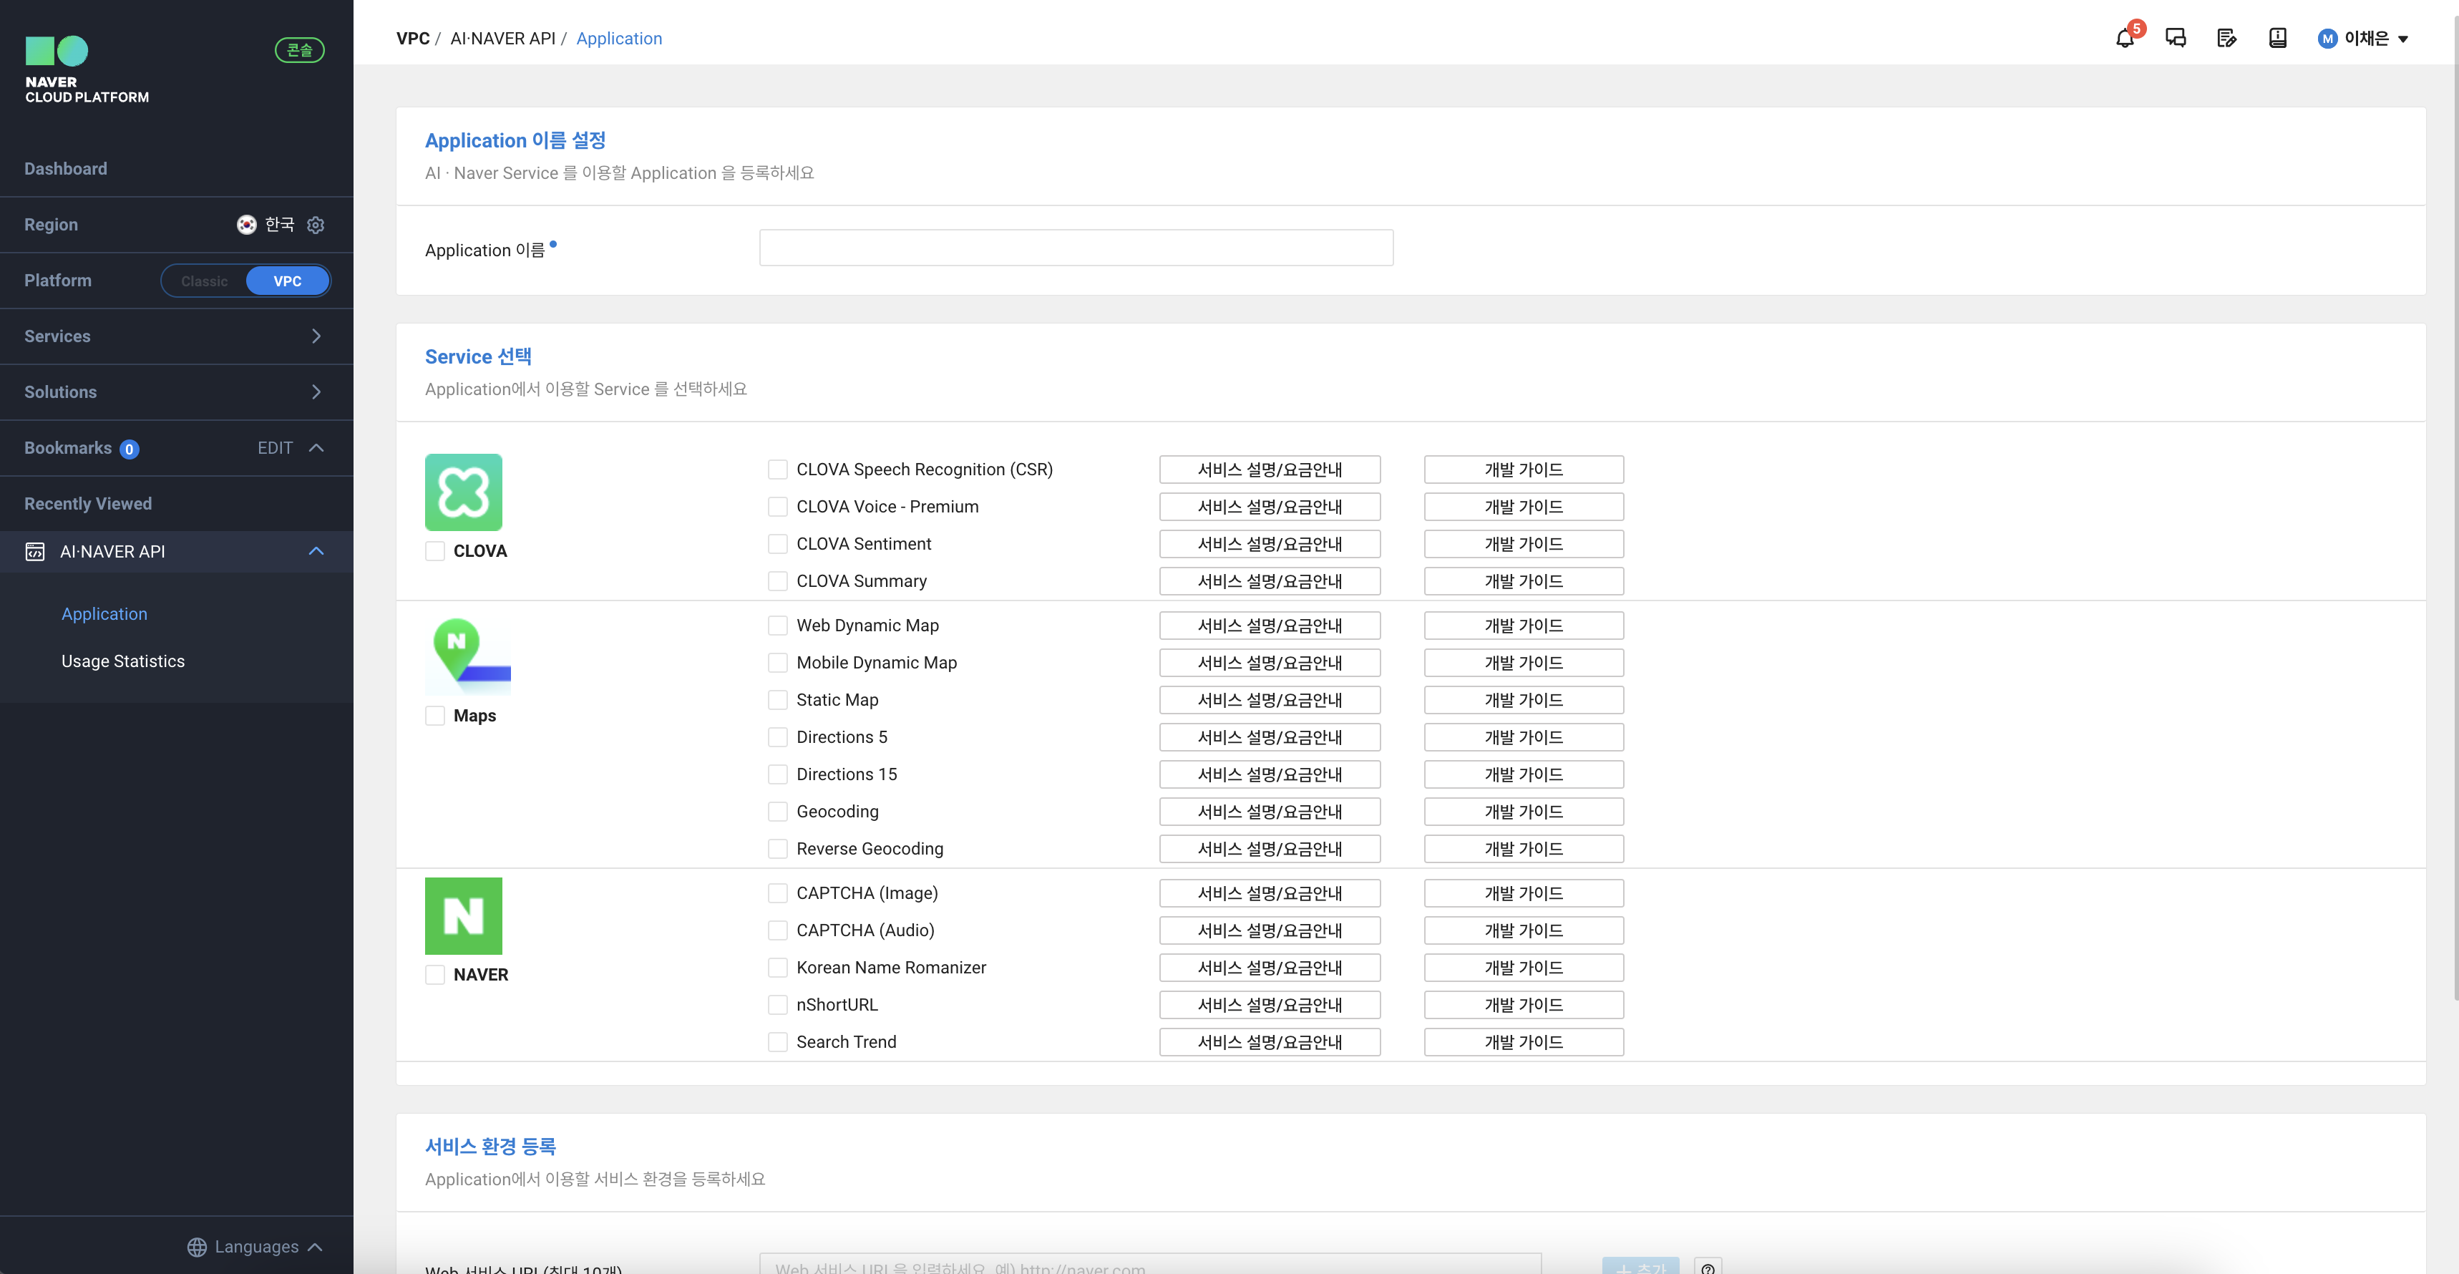This screenshot has width=2459, height=1274.
Task: Go to Dashboard in sidebar
Action: tap(66, 169)
